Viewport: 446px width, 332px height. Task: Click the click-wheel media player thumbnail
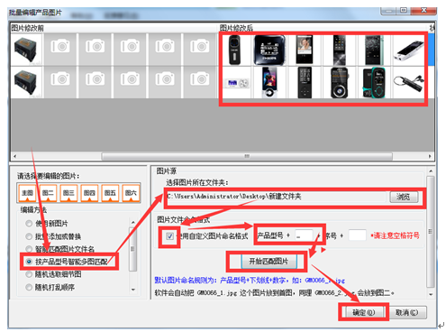coord(269,82)
